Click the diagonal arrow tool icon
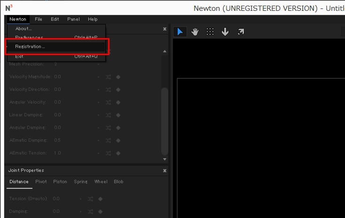The height and width of the screenshot is (218, 345). pyautogui.click(x=241, y=32)
